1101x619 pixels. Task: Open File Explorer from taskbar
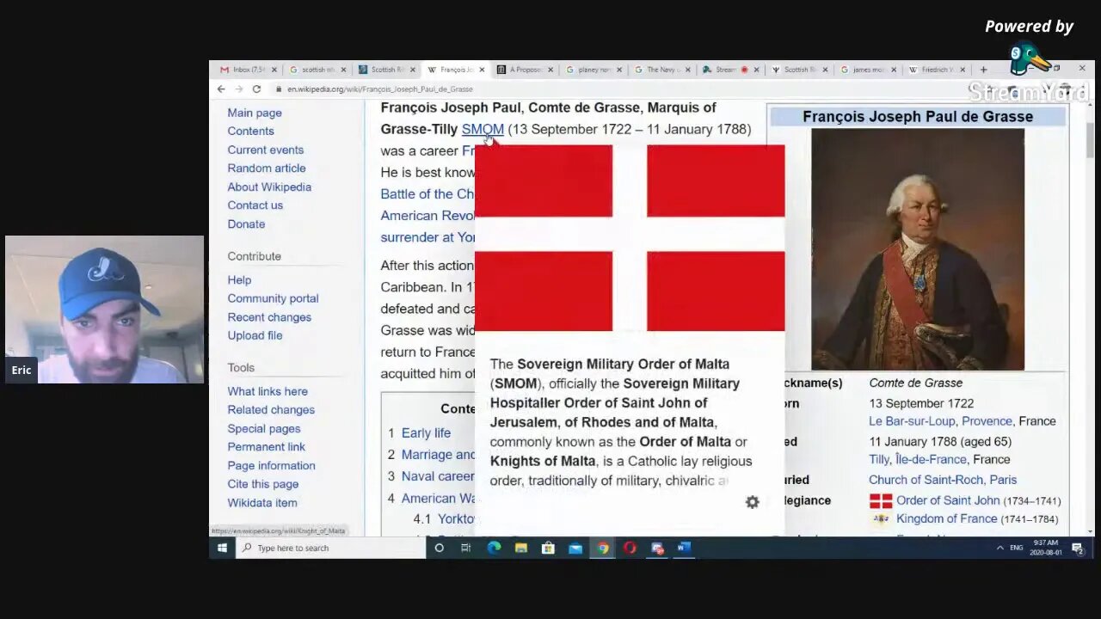[x=521, y=548]
